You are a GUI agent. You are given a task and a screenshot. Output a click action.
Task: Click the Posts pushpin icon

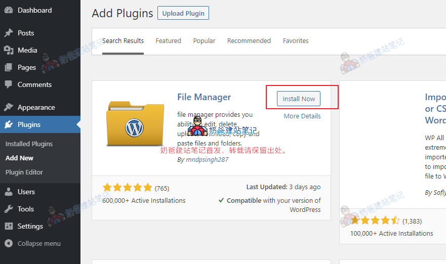(9, 33)
